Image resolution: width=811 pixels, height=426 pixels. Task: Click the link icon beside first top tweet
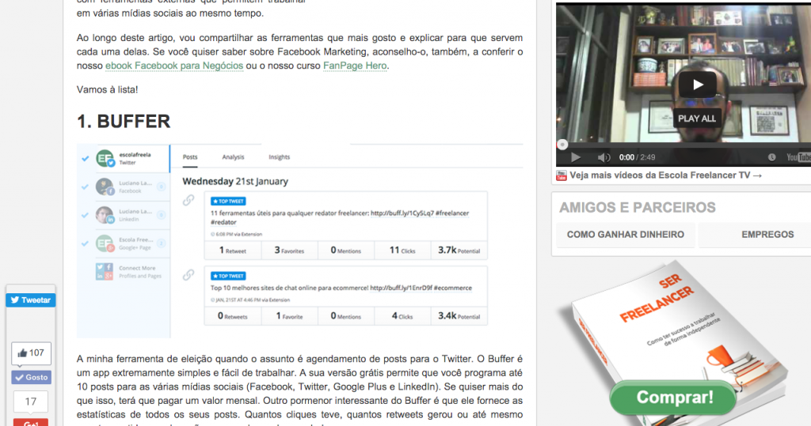pyautogui.click(x=188, y=200)
